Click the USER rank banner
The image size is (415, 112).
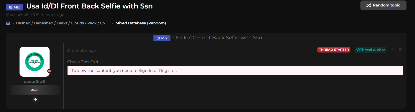35,90
